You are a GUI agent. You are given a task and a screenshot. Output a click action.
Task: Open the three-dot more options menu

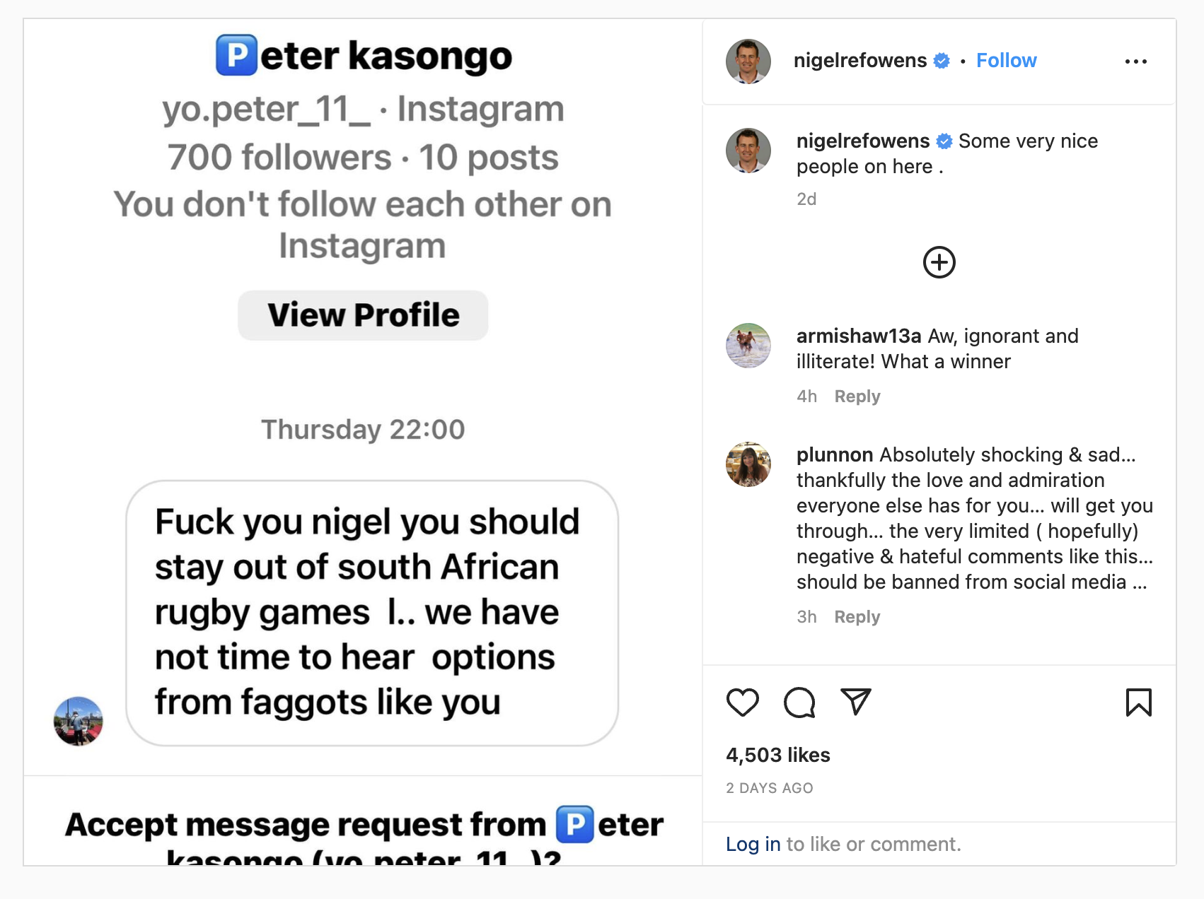point(1135,61)
